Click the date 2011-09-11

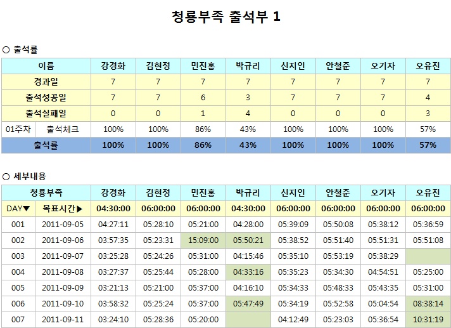tap(63, 319)
